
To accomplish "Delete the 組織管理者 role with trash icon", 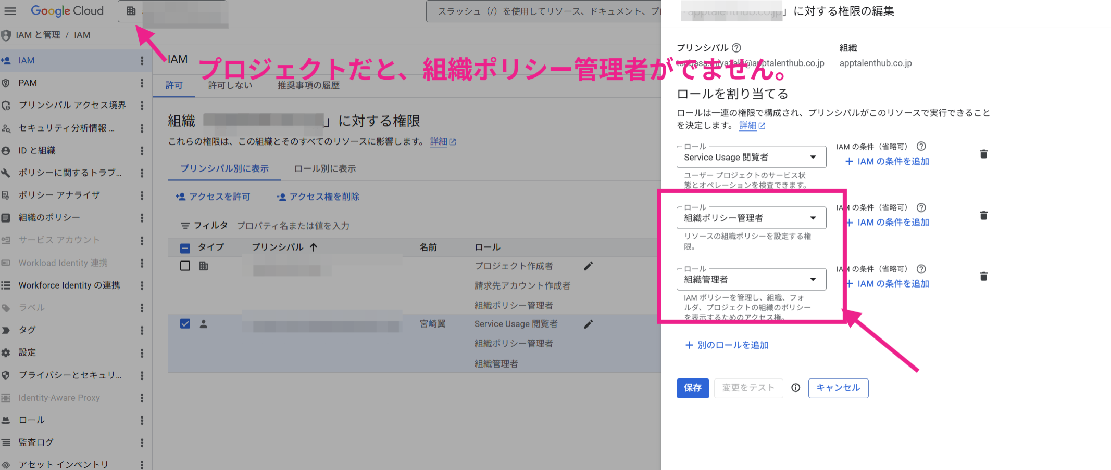I will coord(983,276).
